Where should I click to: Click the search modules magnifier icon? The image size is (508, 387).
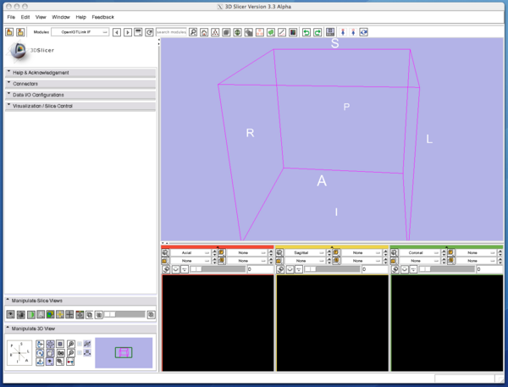click(193, 32)
